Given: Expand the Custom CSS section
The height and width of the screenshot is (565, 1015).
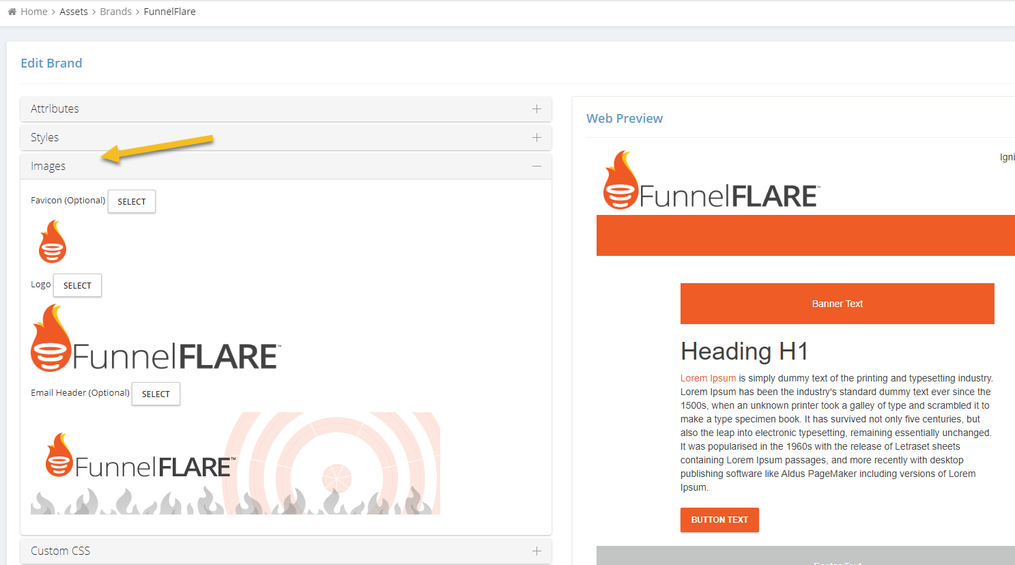Looking at the screenshot, I should [286, 551].
